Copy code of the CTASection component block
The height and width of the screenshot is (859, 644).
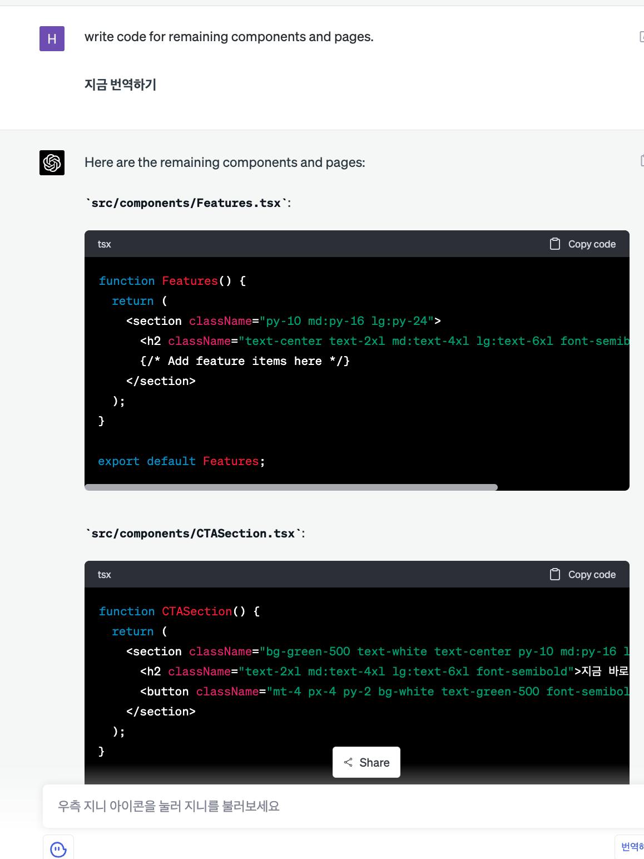pyautogui.click(x=582, y=574)
